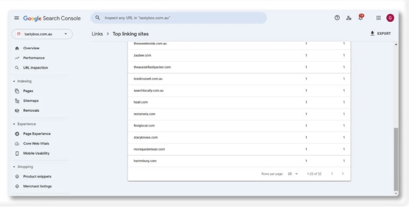Click the Page Experience plus icon
The width and height of the screenshot is (409, 207).
coord(17,134)
